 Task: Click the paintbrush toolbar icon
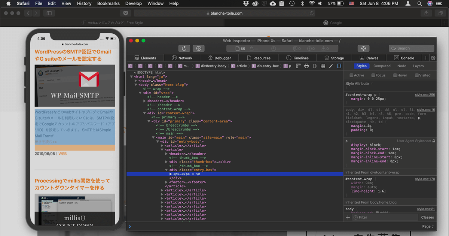[x=331, y=66]
